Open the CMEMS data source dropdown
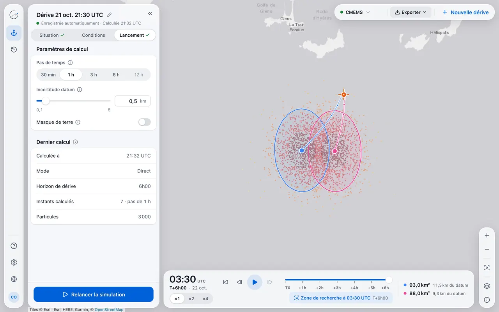Viewport: 499px width, 312px height. [x=355, y=12]
